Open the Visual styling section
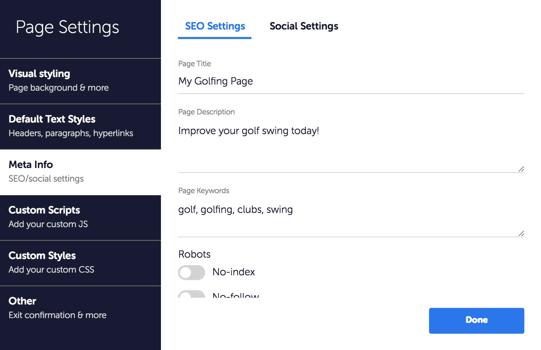This screenshot has width=541, height=350. [x=80, y=81]
